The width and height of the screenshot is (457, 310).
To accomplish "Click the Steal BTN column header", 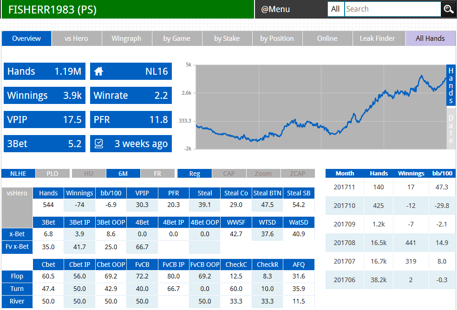I will pos(267,193).
